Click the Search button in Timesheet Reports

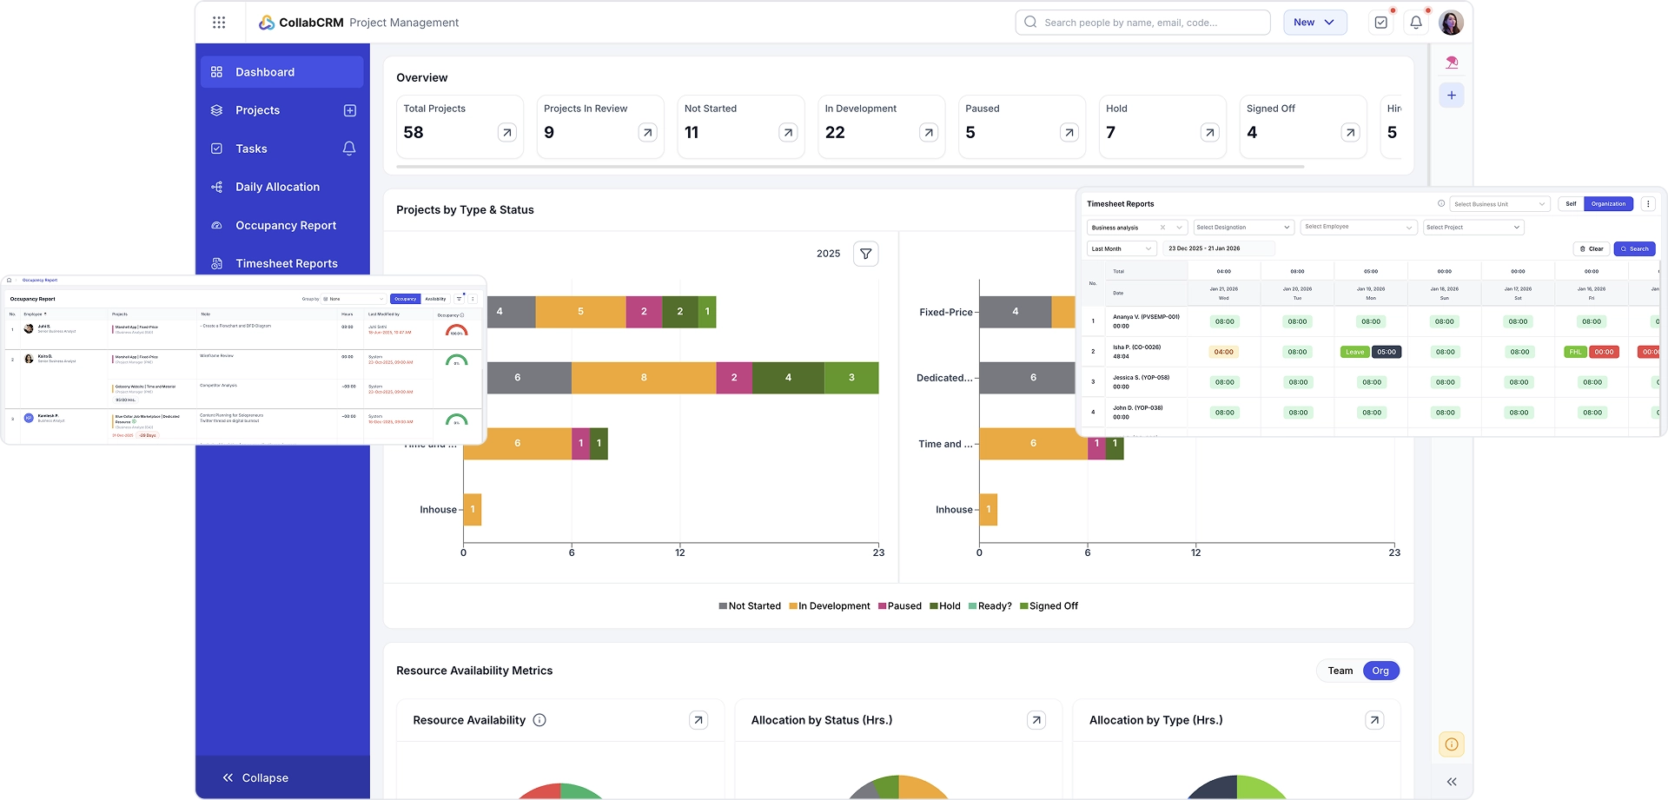pos(1635,248)
